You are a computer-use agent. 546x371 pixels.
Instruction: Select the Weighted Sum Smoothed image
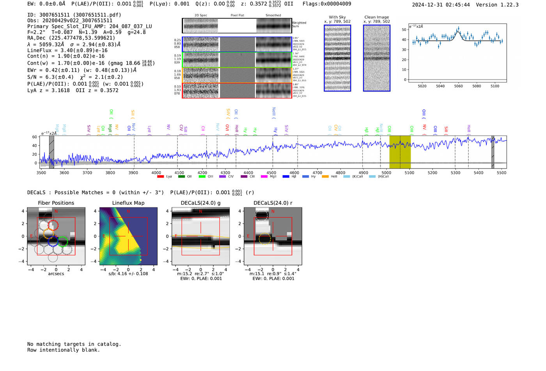(274, 26)
